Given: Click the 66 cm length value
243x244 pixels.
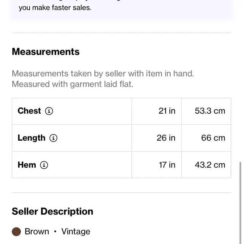Looking at the screenshot, I should (213, 138).
